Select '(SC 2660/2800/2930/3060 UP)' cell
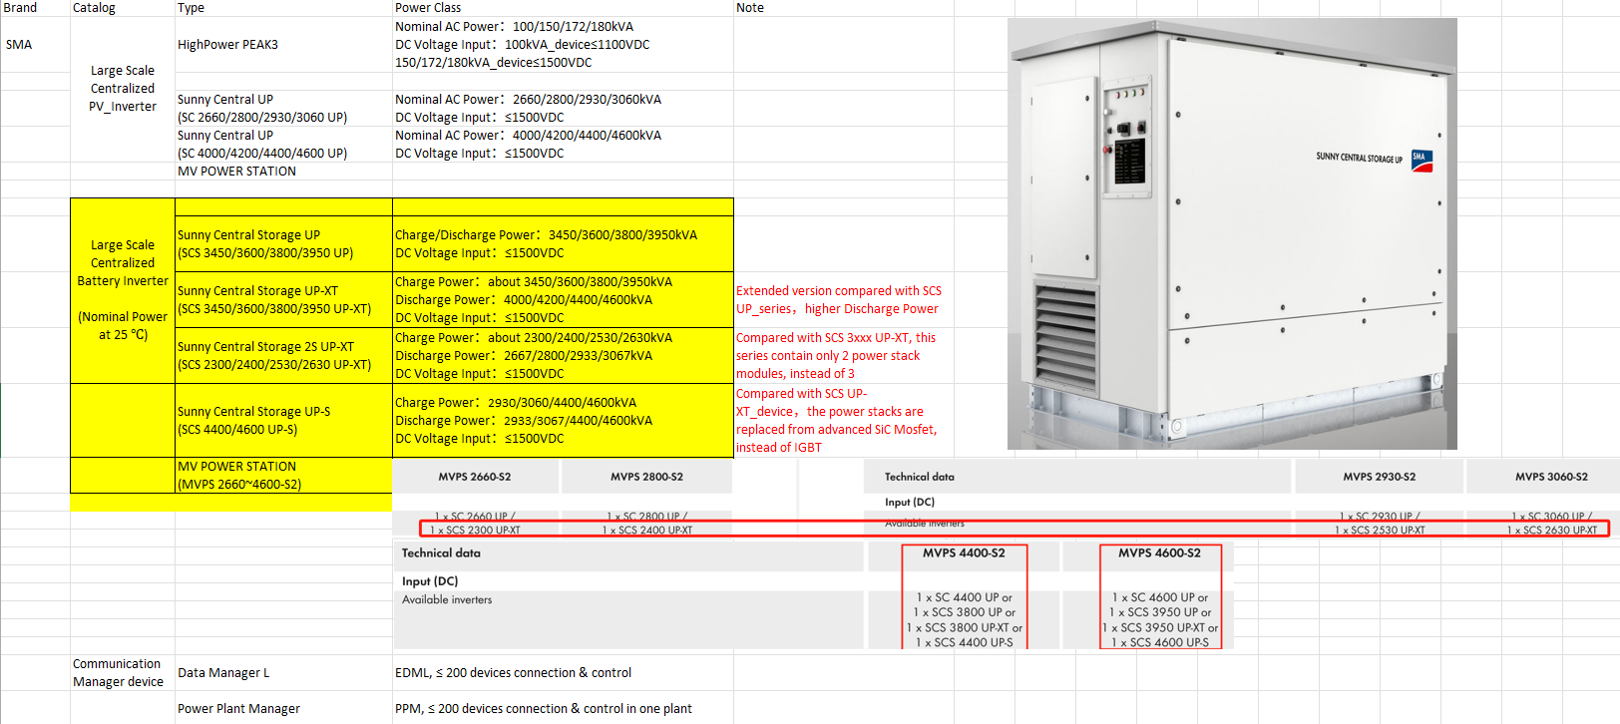The width and height of the screenshot is (1620, 724). (x=262, y=118)
